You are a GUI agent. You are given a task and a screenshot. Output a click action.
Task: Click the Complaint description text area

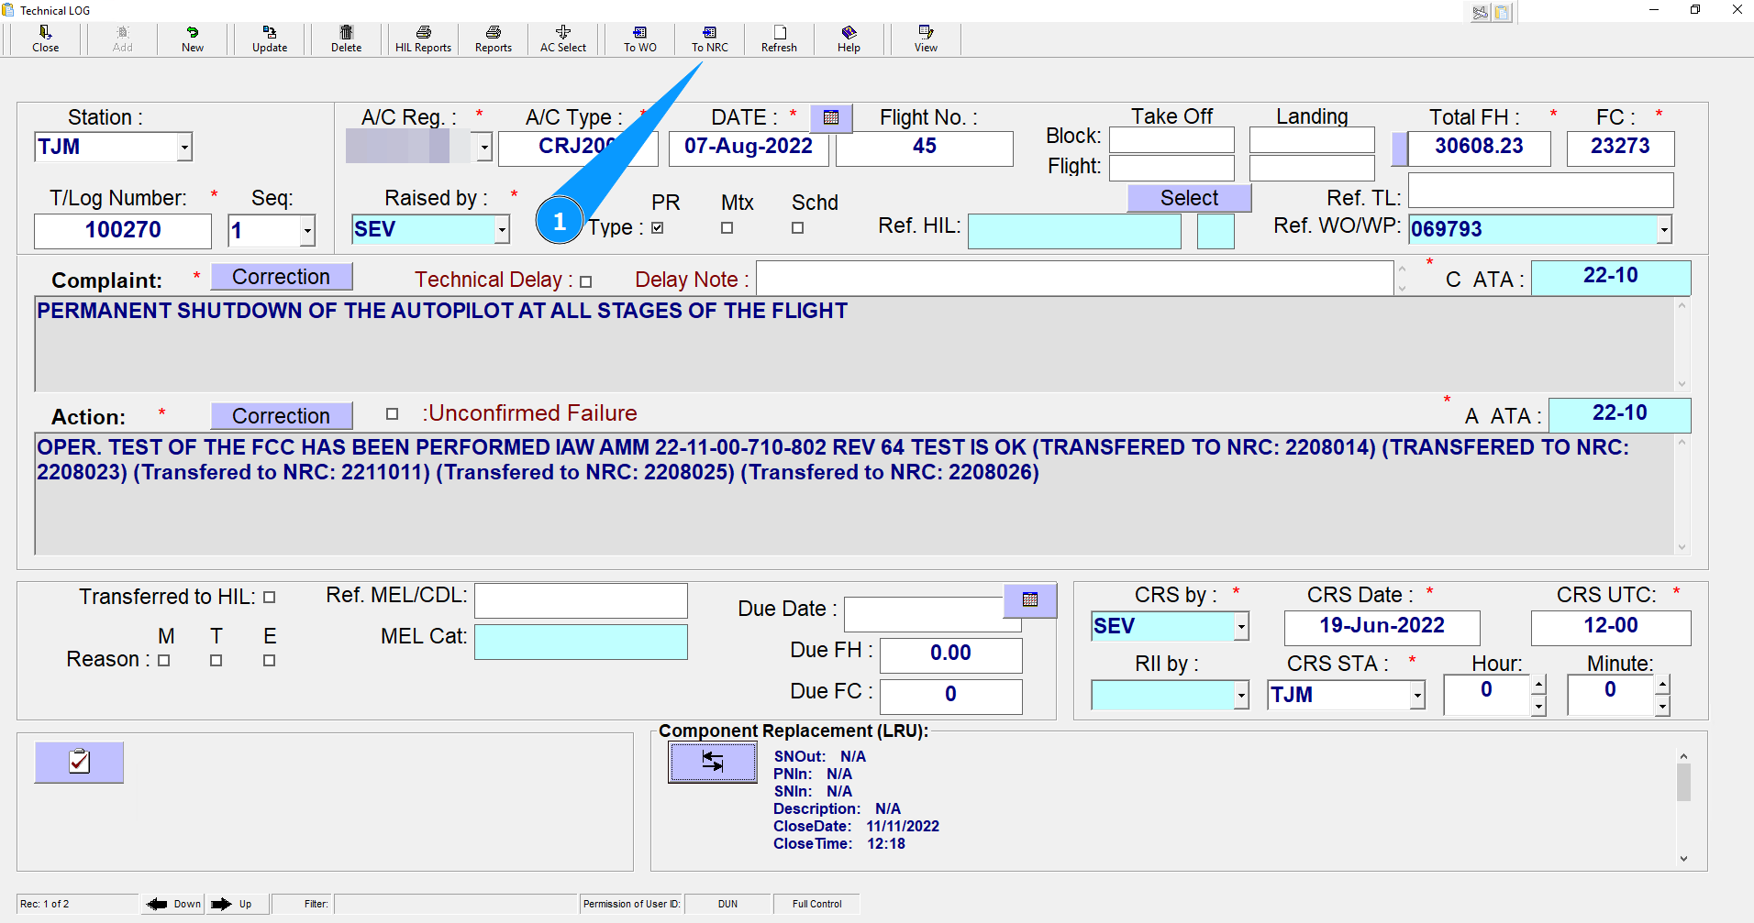click(x=855, y=345)
